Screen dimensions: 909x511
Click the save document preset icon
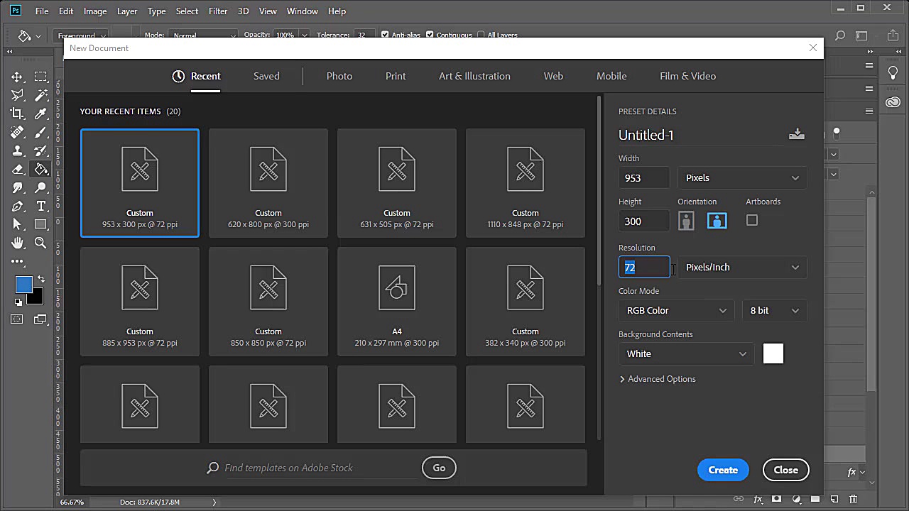point(796,135)
